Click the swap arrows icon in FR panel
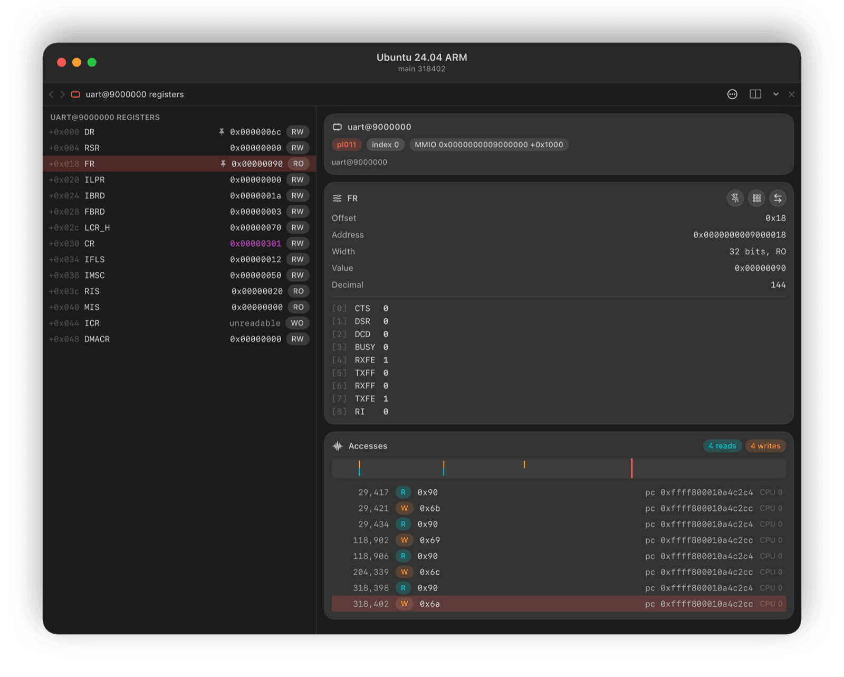Image resolution: width=844 pixels, height=677 pixels. click(778, 198)
